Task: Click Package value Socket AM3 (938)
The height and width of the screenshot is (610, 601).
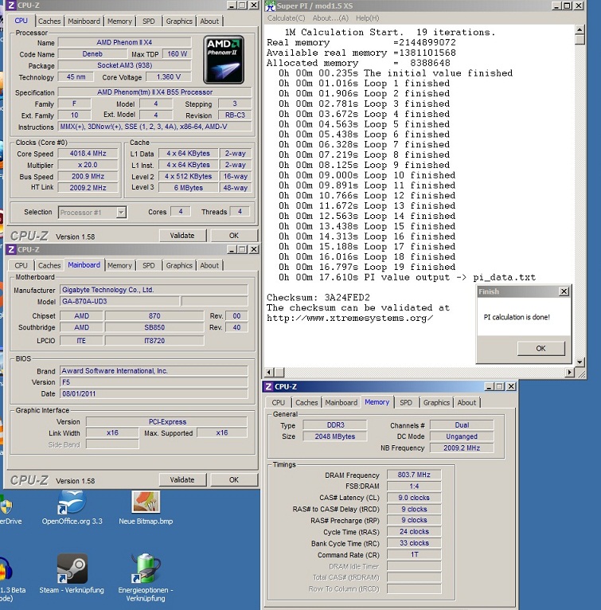Action: click(x=124, y=65)
